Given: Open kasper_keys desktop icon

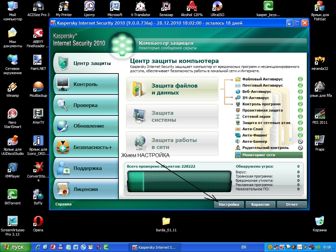Looking at the screenshot, I should point(268,9).
